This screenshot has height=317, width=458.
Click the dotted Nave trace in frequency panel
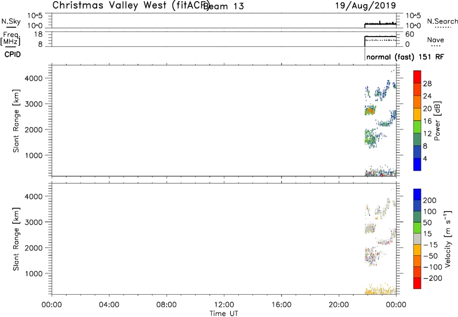click(381, 40)
